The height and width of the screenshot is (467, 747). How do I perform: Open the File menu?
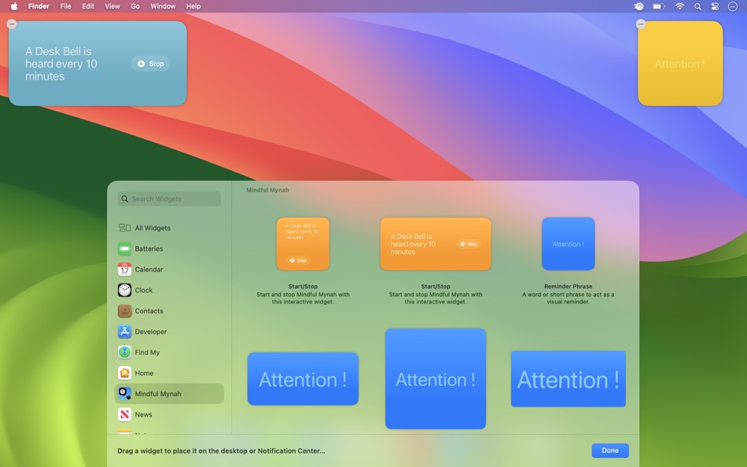pos(65,6)
